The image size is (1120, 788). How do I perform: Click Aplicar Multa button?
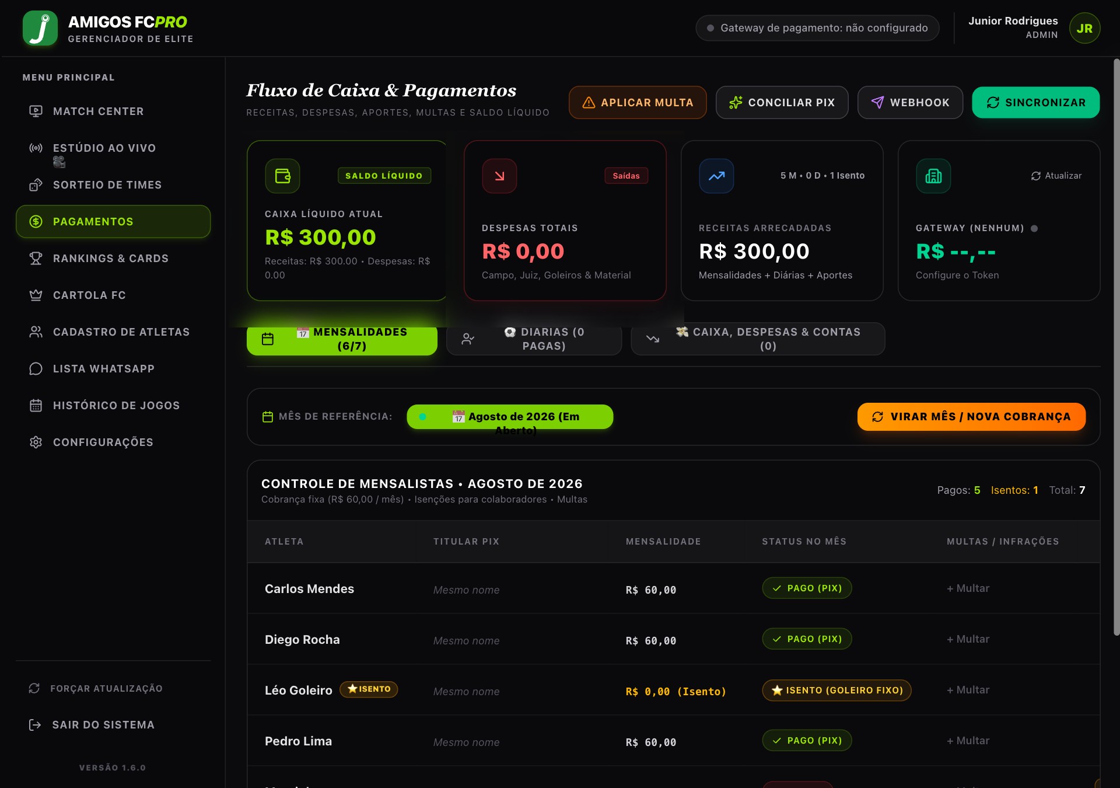pyautogui.click(x=638, y=103)
